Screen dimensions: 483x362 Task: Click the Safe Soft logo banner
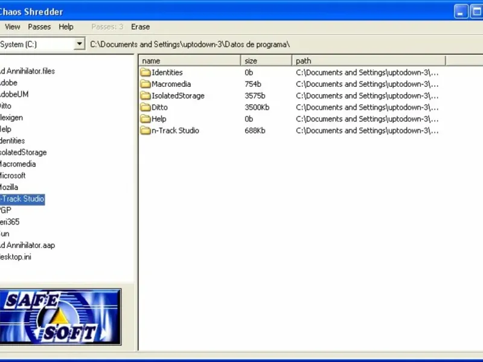click(60, 317)
